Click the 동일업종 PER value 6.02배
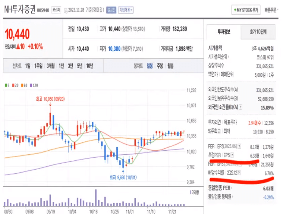Image resolution: width=283 pixels, height=214 pixels. coord(268,189)
